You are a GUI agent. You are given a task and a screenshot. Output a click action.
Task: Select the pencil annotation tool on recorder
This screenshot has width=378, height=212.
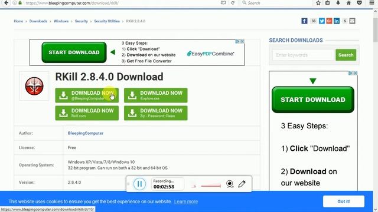click(242, 184)
